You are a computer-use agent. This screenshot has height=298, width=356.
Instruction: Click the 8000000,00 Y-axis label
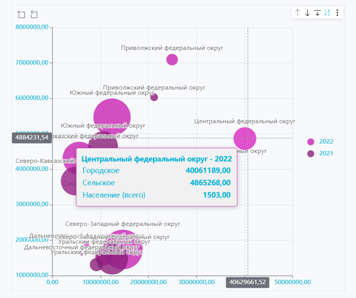click(x=32, y=27)
